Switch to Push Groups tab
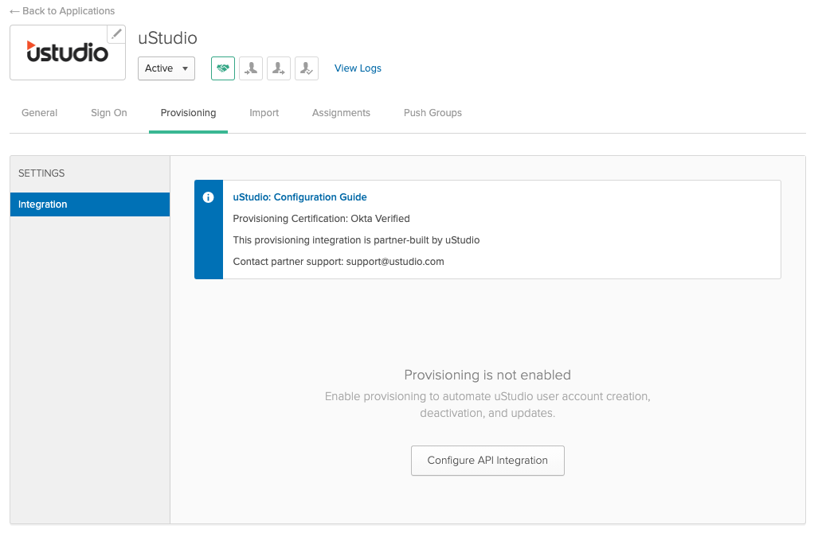Viewport: 822px width, 537px height. pos(433,113)
